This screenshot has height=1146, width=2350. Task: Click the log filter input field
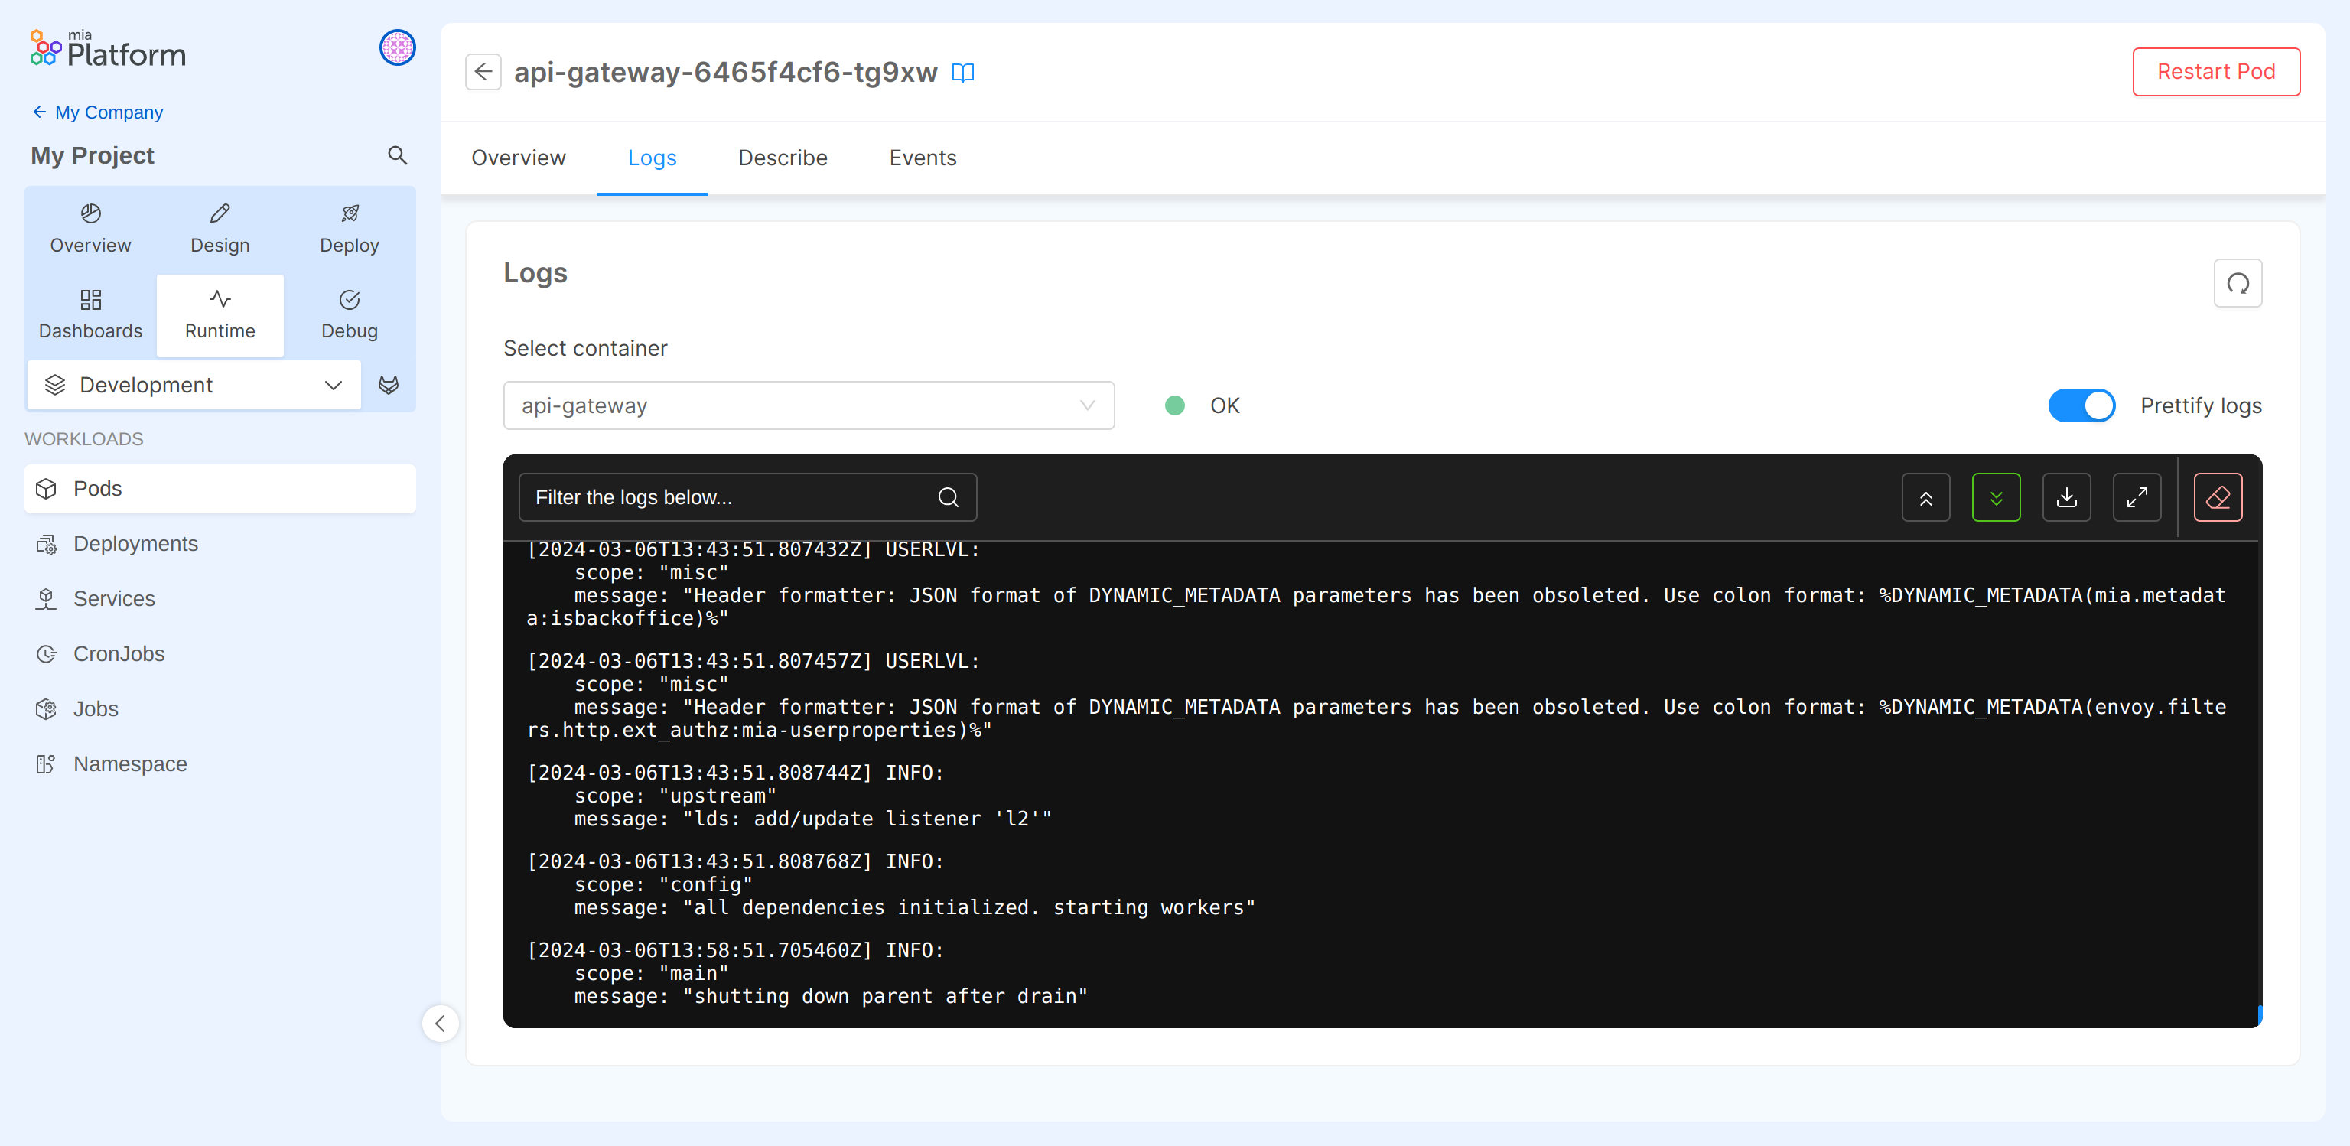(x=730, y=497)
